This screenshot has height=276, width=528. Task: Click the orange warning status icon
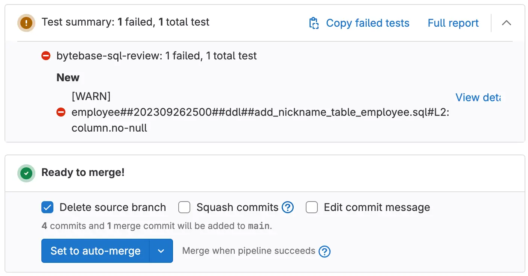click(x=26, y=23)
